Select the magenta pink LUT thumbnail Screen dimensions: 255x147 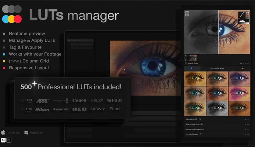[239, 94]
